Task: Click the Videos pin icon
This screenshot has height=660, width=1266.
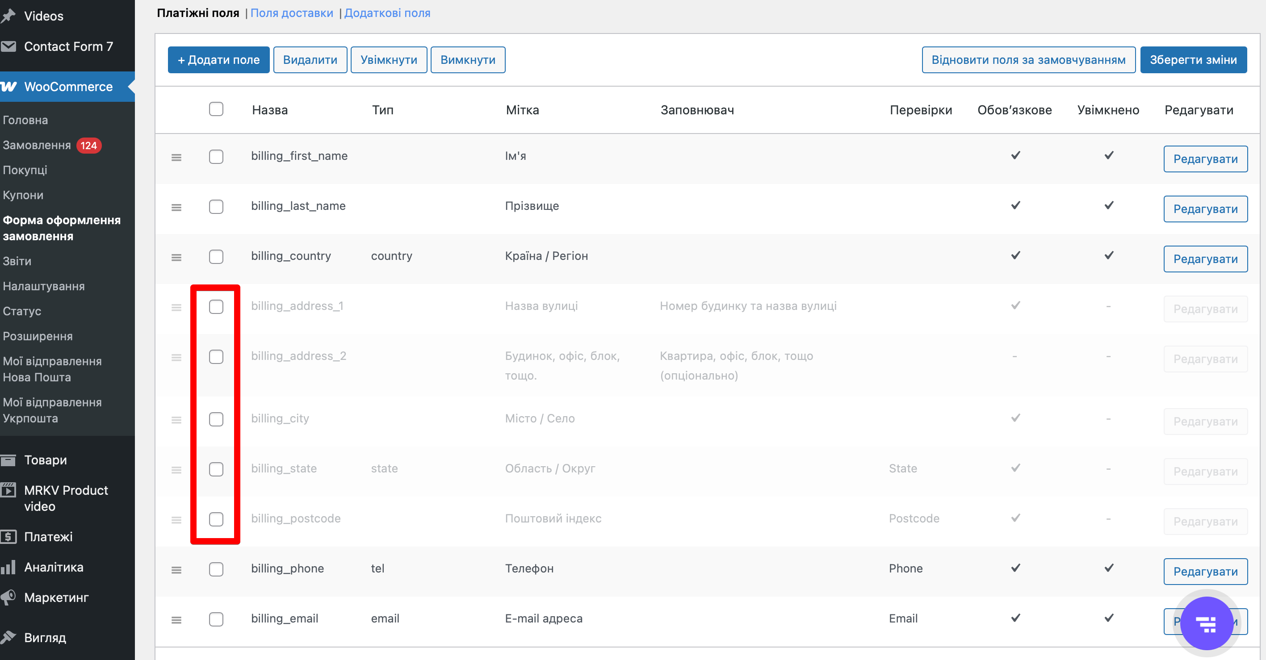Action: [9, 16]
